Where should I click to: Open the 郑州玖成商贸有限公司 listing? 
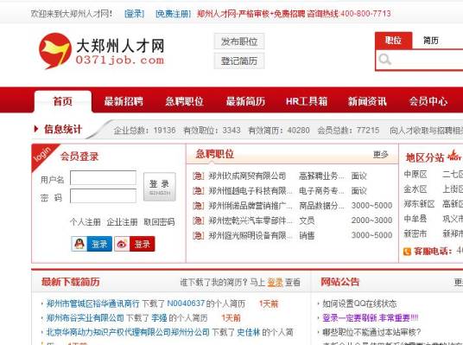247,176
